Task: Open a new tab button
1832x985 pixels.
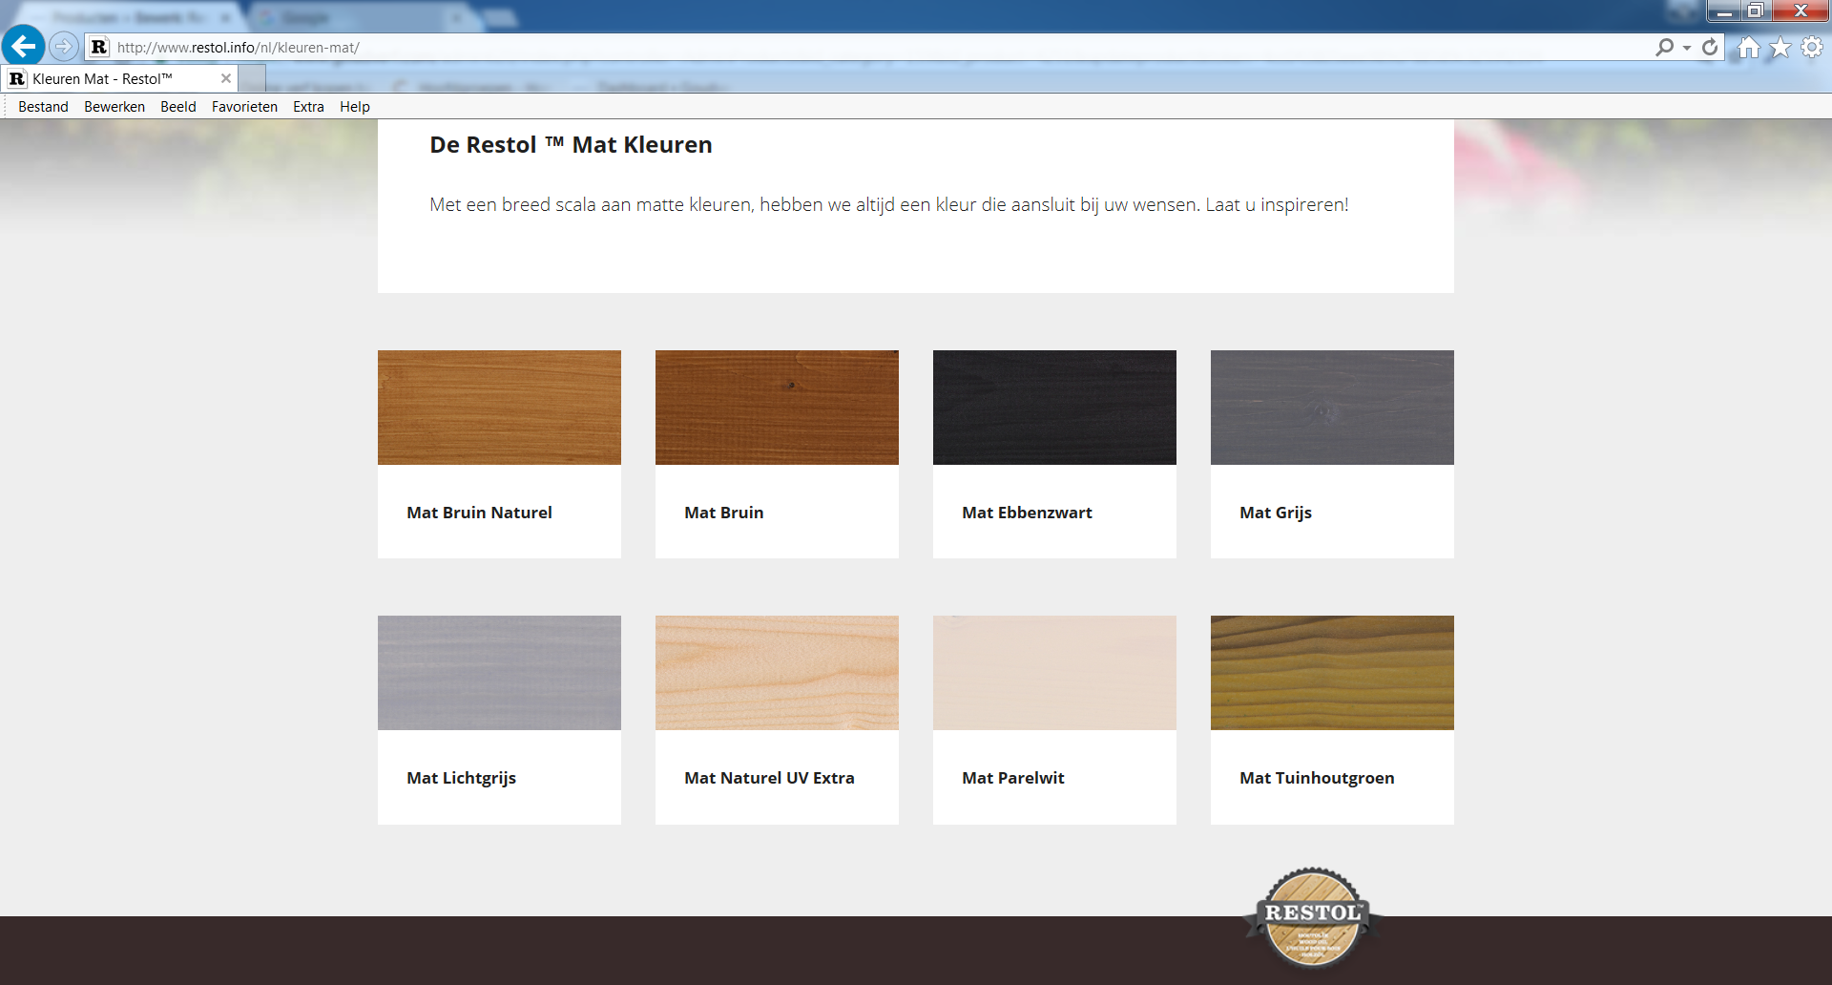Action: pos(252,78)
